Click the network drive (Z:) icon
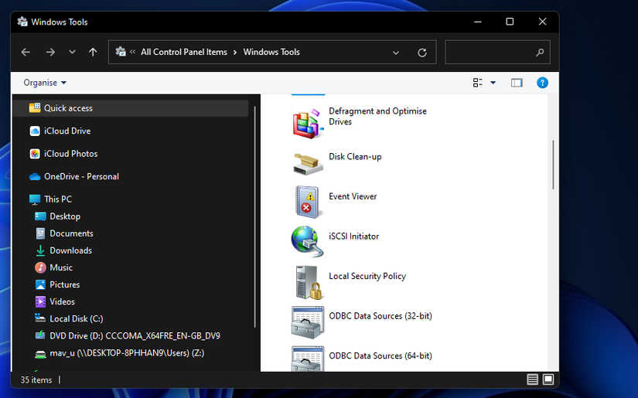This screenshot has height=398, width=638. tap(40, 354)
